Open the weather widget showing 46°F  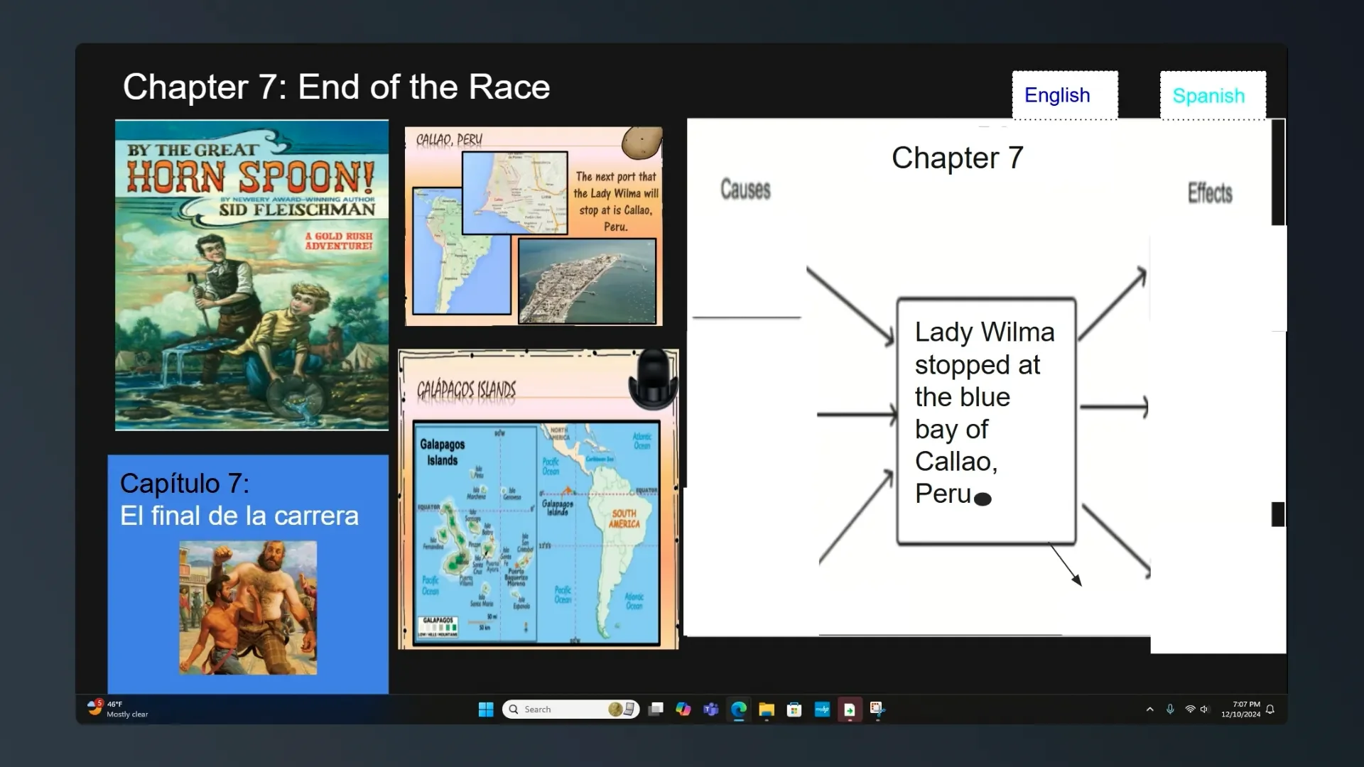click(x=118, y=709)
